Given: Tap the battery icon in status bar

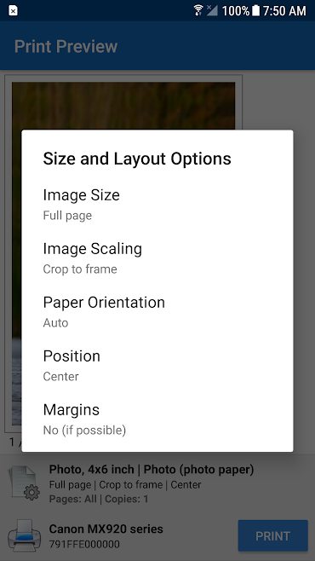Looking at the screenshot, I should coord(255,10).
